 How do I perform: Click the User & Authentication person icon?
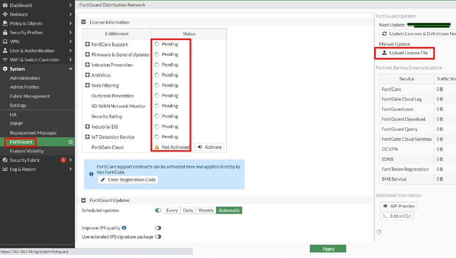click(x=5, y=50)
